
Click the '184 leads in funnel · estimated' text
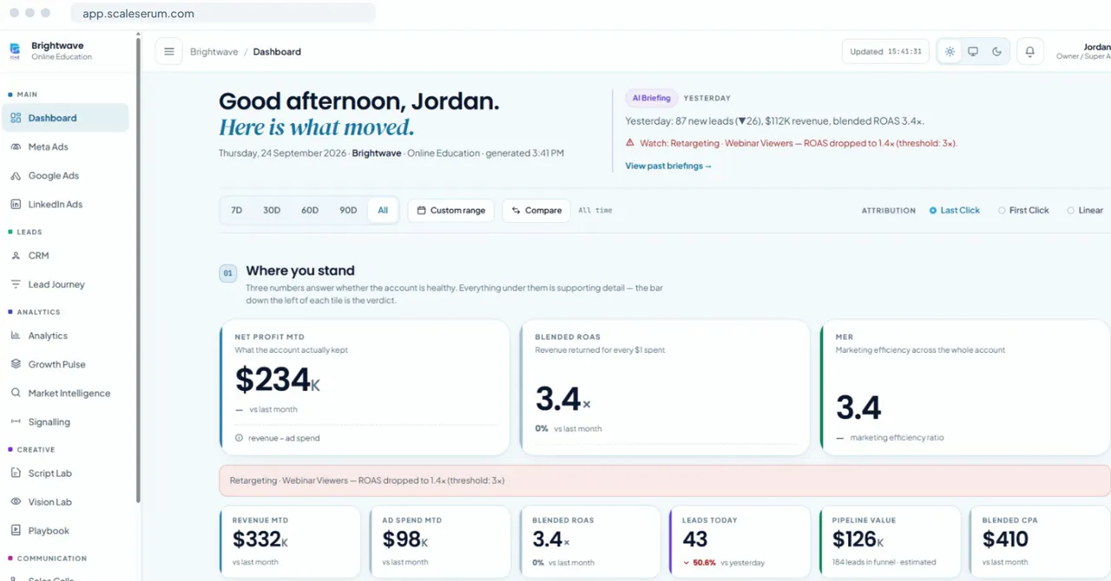pyautogui.click(x=884, y=562)
